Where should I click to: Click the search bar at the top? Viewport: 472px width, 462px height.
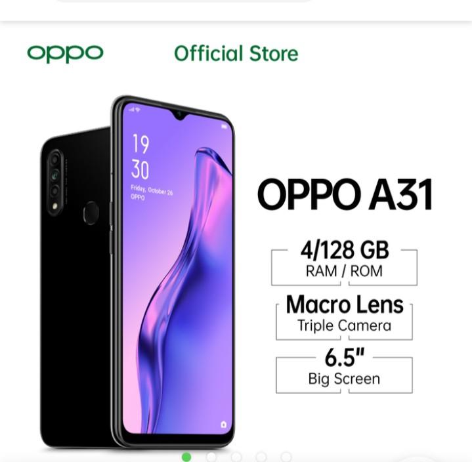184,1
